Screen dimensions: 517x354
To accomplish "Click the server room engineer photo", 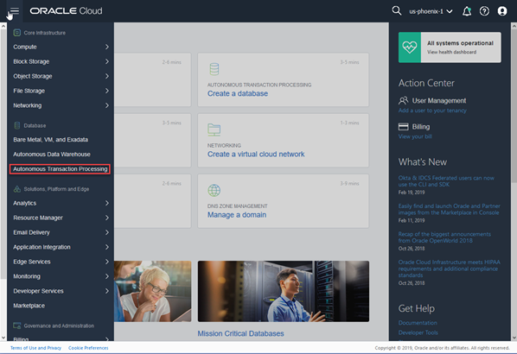I will (284, 291).
